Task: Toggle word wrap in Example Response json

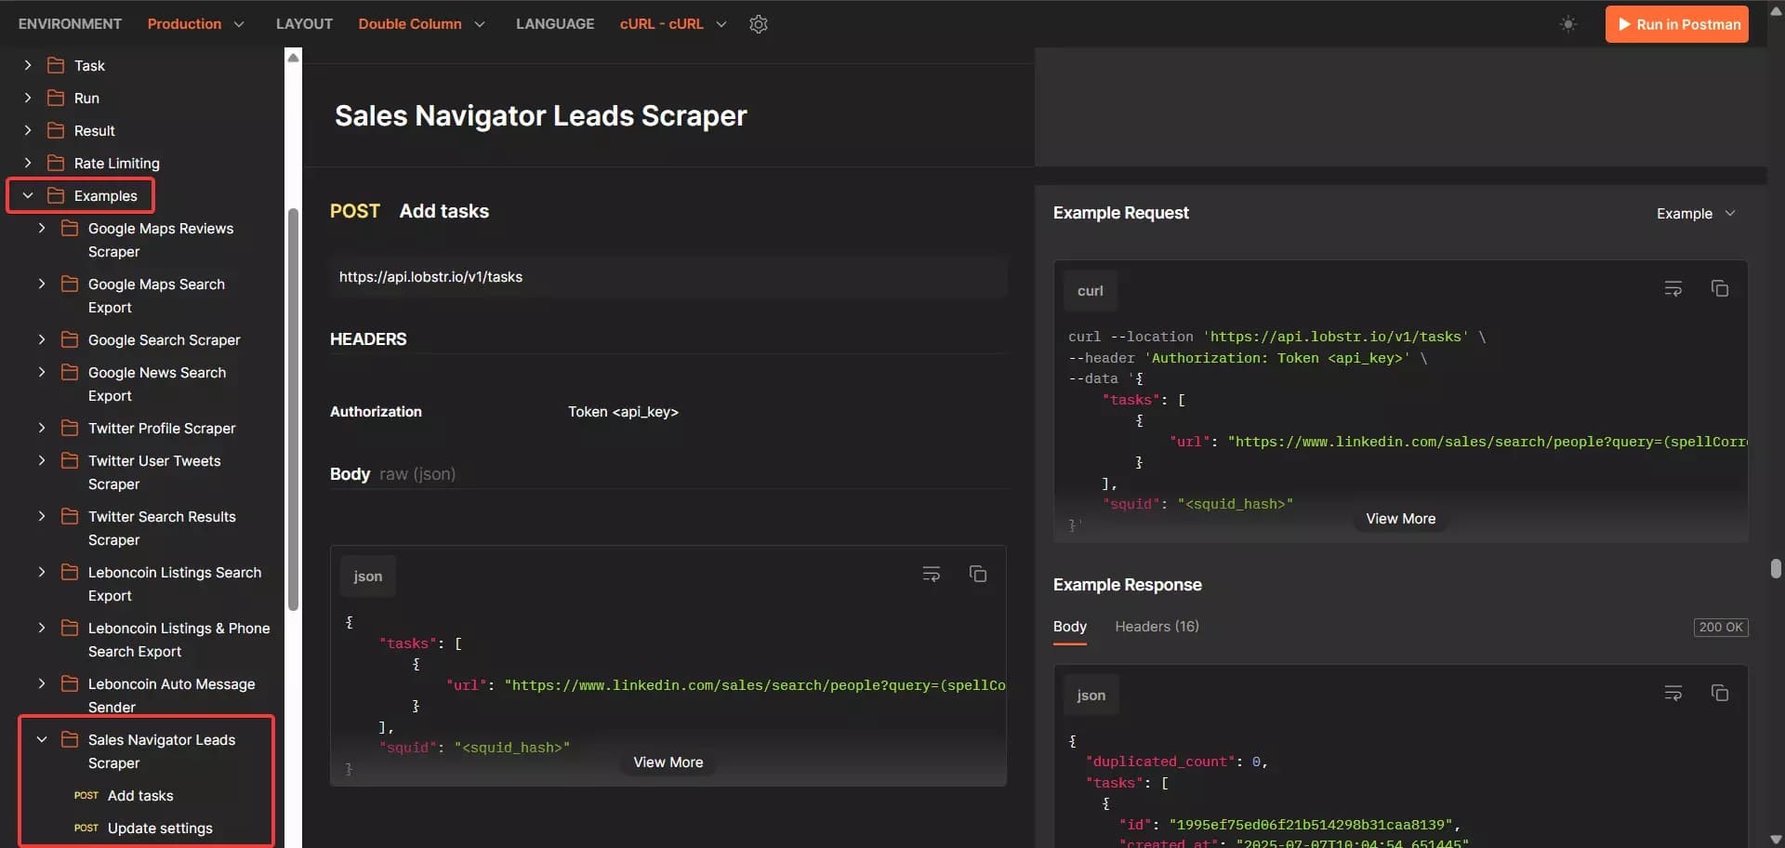Action: point(1673,694)
